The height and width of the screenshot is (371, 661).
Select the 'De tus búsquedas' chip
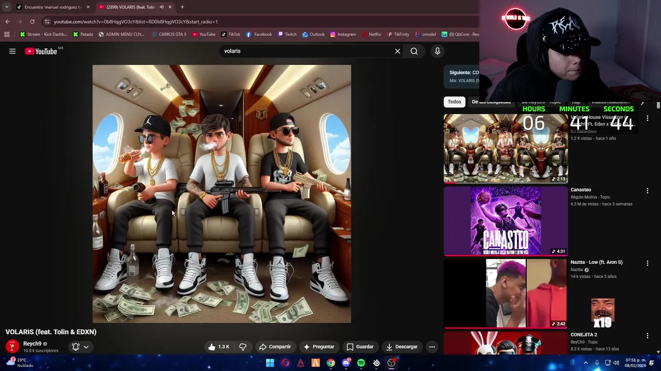pyautogui.click(x=491, y=102)
